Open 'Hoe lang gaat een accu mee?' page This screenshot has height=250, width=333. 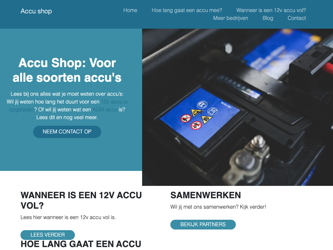coord(187,10)
